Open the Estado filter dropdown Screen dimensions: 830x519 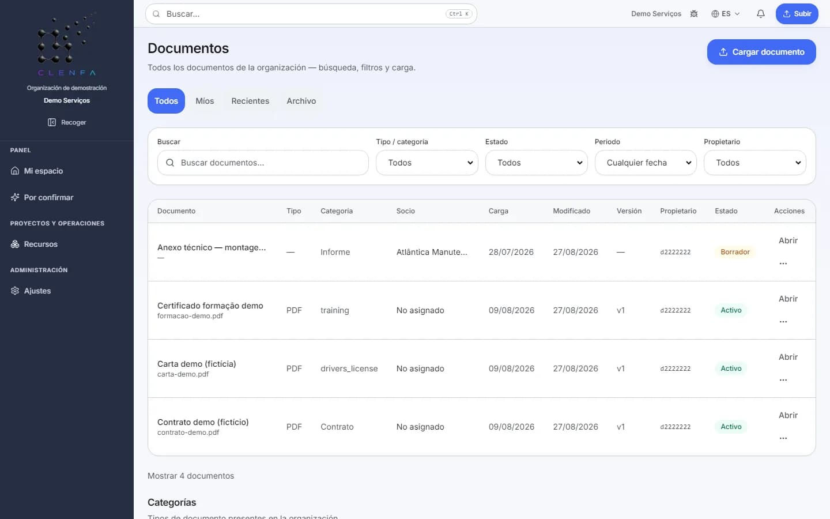[x=537, y=163]
